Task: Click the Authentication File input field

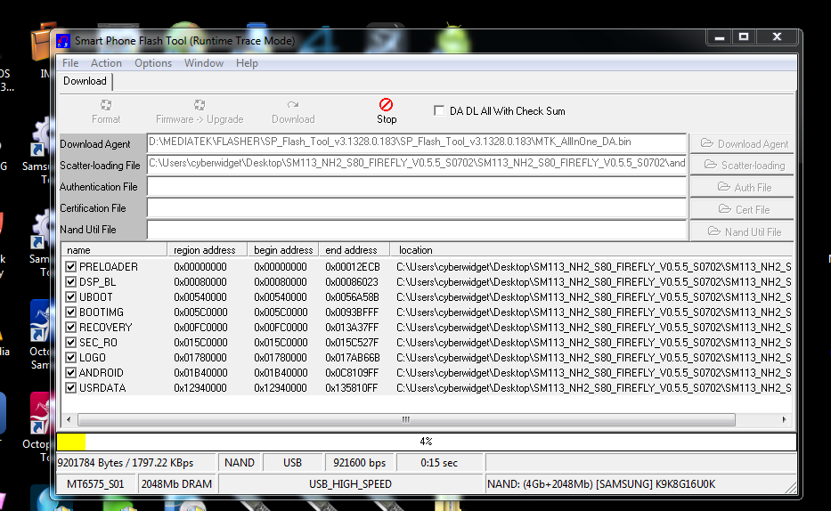Action: (x=417, y=187)
